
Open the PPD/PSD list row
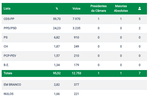click(74, 28)
